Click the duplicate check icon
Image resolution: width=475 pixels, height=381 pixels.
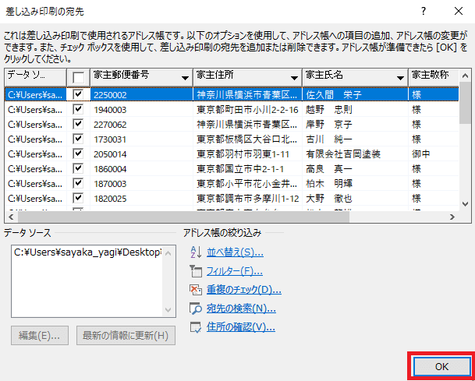pos(195,290)
